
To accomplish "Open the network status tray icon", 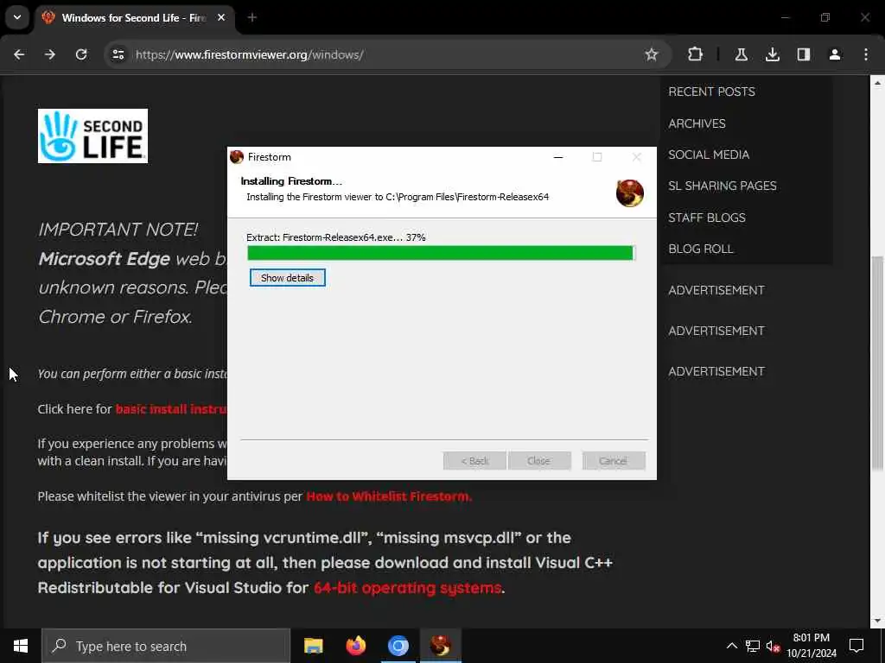I will pos(753,646).
